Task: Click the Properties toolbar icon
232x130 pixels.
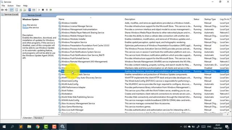Action: click(17, 10)
